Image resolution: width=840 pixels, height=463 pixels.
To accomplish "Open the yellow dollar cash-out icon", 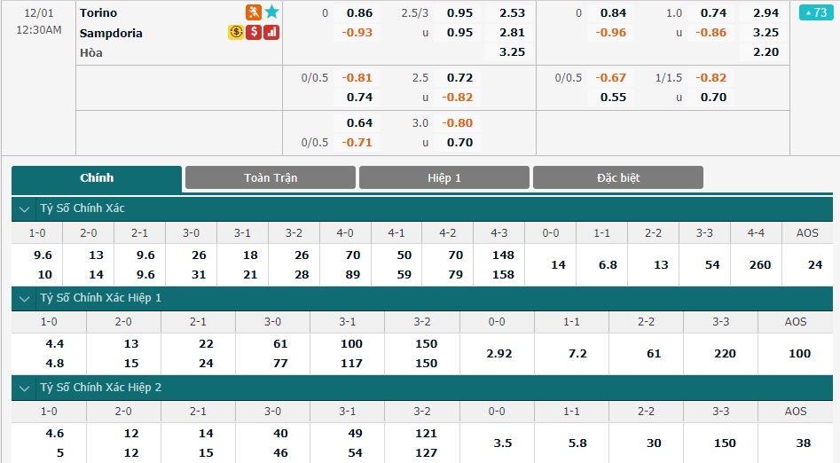I will tap(236, 32).
